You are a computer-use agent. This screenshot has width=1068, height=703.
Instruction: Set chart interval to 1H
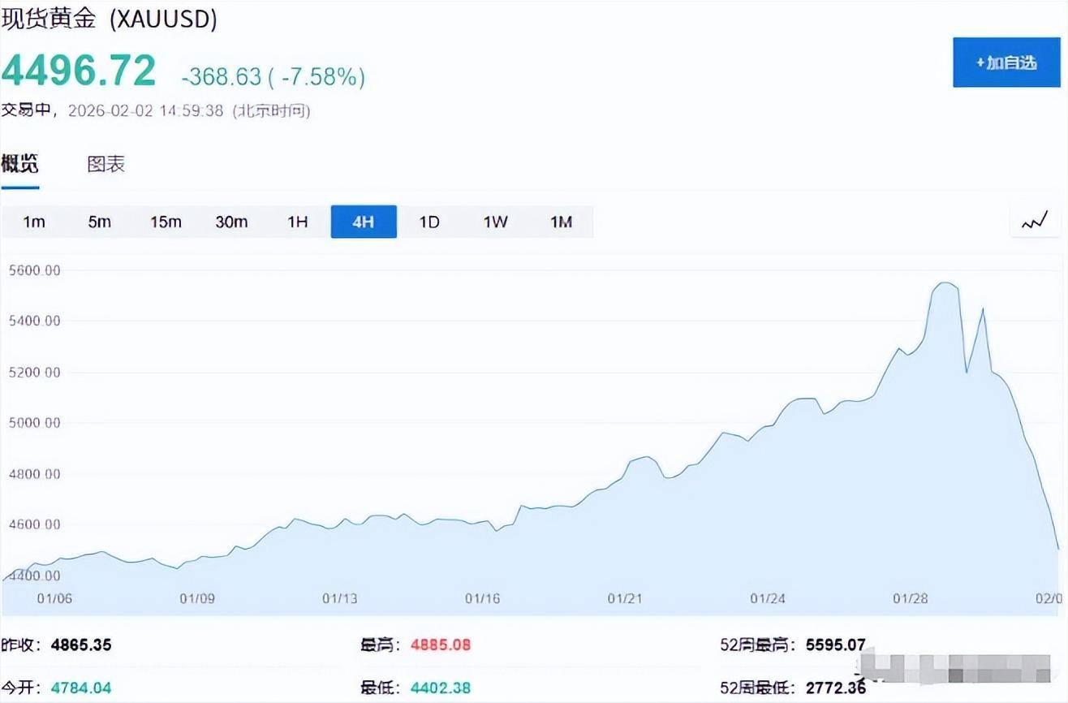[298, 222]
